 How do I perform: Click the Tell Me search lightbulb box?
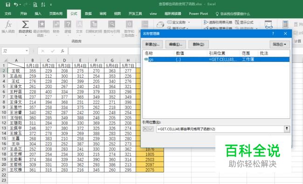233,14
